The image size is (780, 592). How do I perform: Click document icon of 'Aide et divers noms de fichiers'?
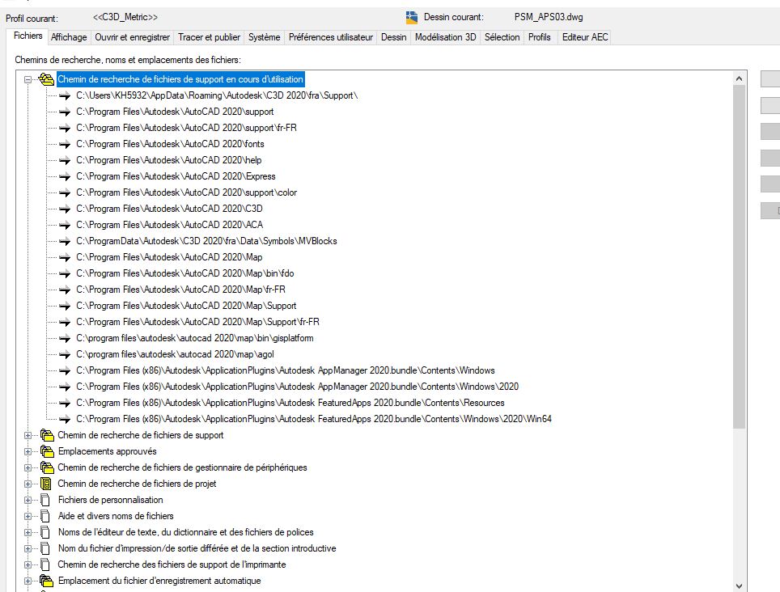45,517
